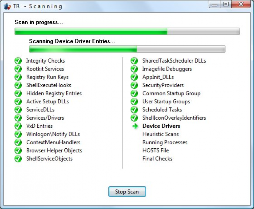Viewport: 254px width, 209px height.
Task: Select the checkmark beside Registry Run Keys
Action: 18,77
